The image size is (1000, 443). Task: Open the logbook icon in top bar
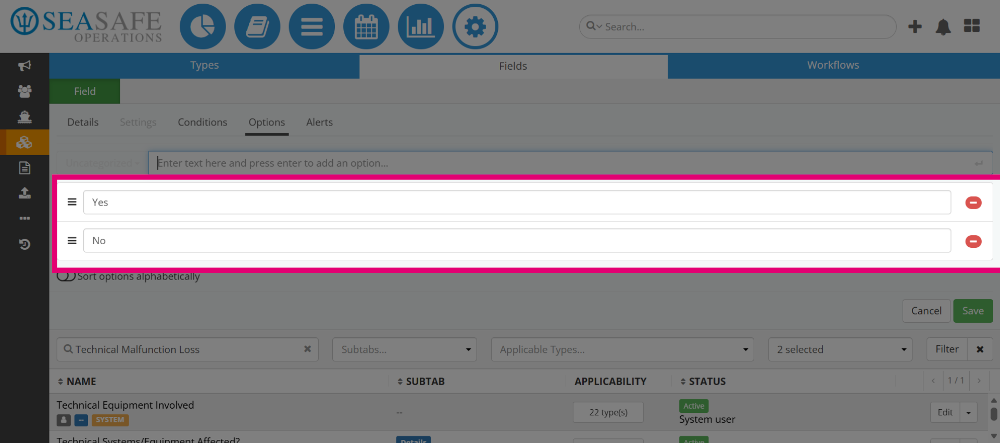pyautogui.click(x=257, y=27)
